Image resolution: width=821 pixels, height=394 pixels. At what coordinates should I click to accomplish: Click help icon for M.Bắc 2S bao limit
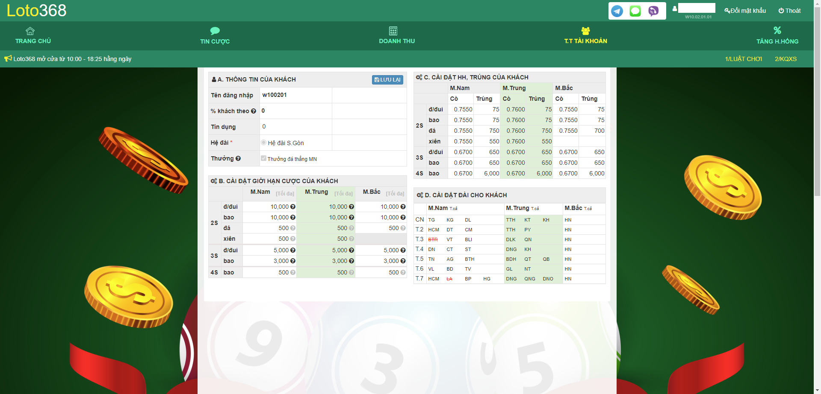pyautogui.click(x=403, y=217)
